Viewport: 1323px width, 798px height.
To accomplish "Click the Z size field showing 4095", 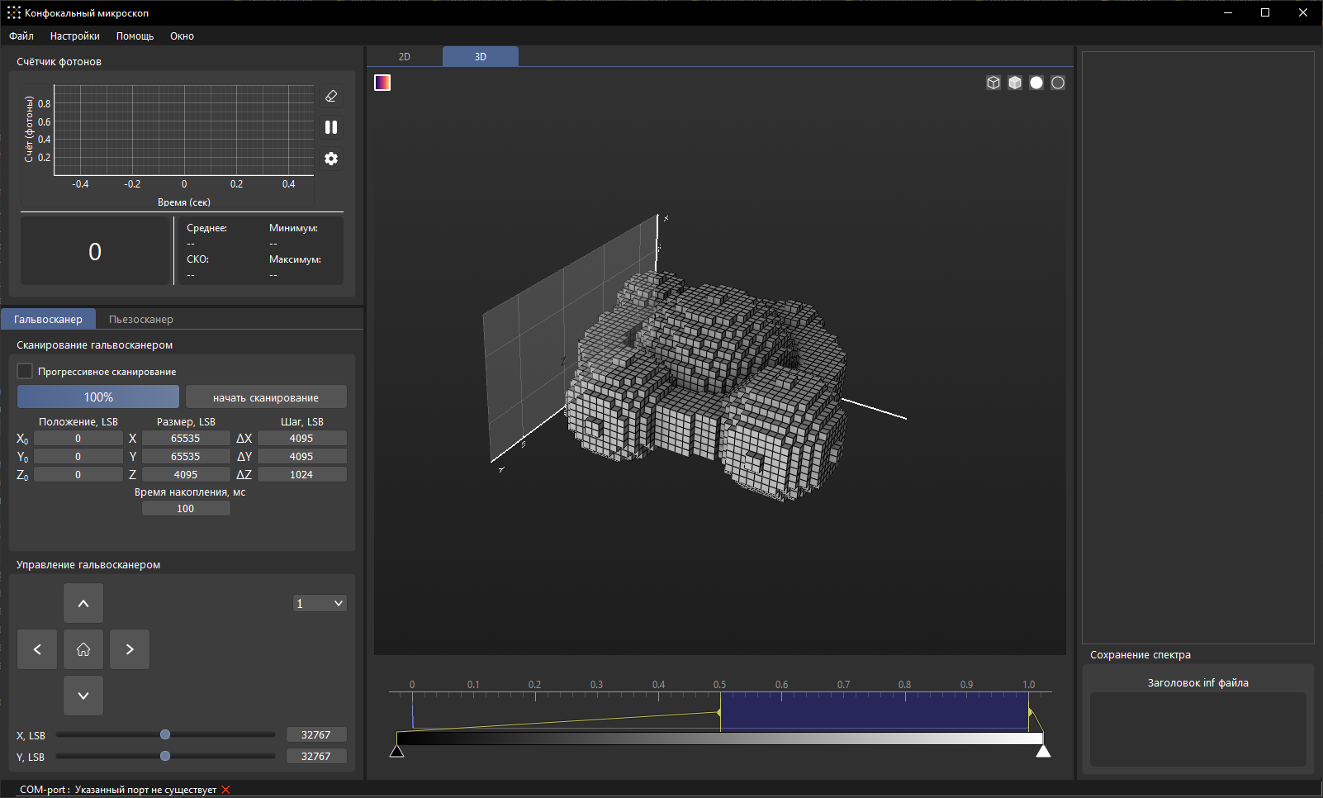I will point(186,475).
